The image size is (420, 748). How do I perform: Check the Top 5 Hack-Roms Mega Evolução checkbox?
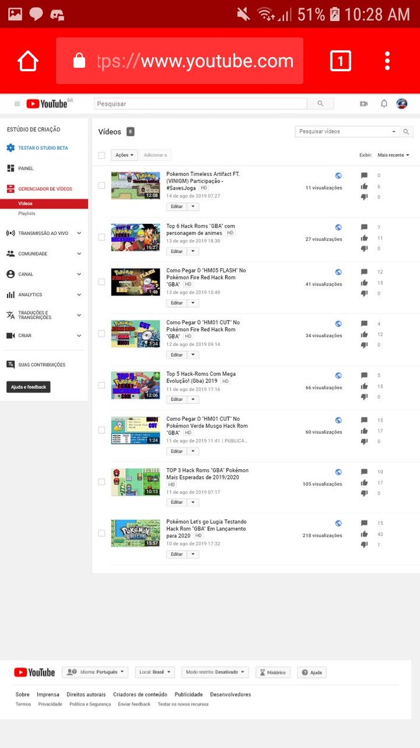click(x=101, y=385)
